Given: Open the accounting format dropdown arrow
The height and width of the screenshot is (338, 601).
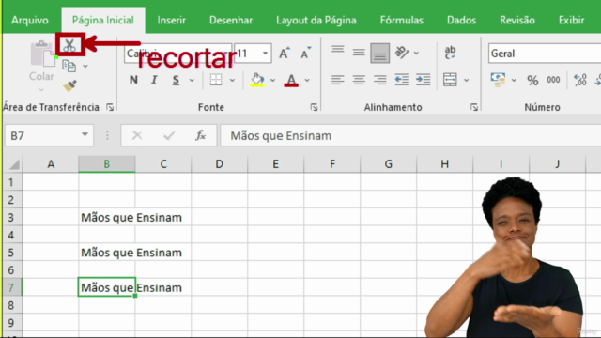Looking at the screenshot, I should [514, 80].
